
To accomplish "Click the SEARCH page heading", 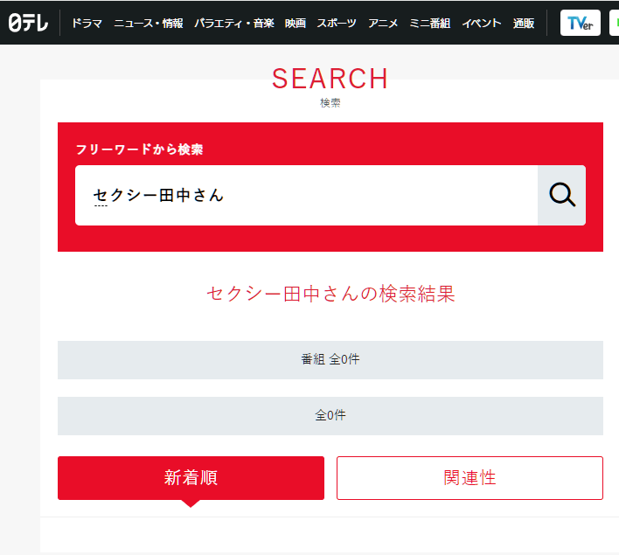I will [330, 79].
